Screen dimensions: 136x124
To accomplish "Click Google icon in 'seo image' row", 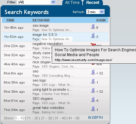I will [x=93, y=26].
